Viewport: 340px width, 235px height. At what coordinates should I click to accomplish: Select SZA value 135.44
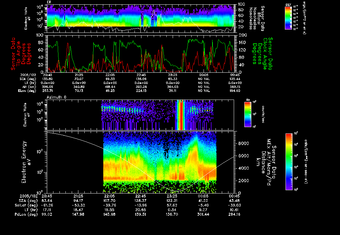click(x=235, y=79)
